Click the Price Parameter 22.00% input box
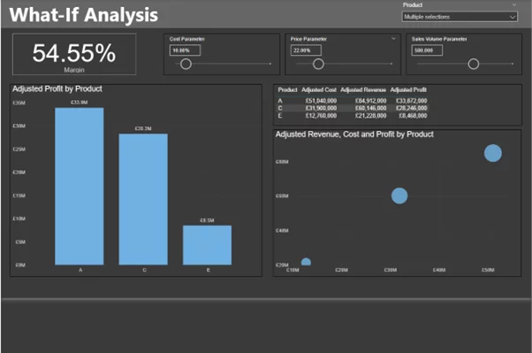This screenshot has width=532, height=353. pyautogui.click(x=306, y=50)
